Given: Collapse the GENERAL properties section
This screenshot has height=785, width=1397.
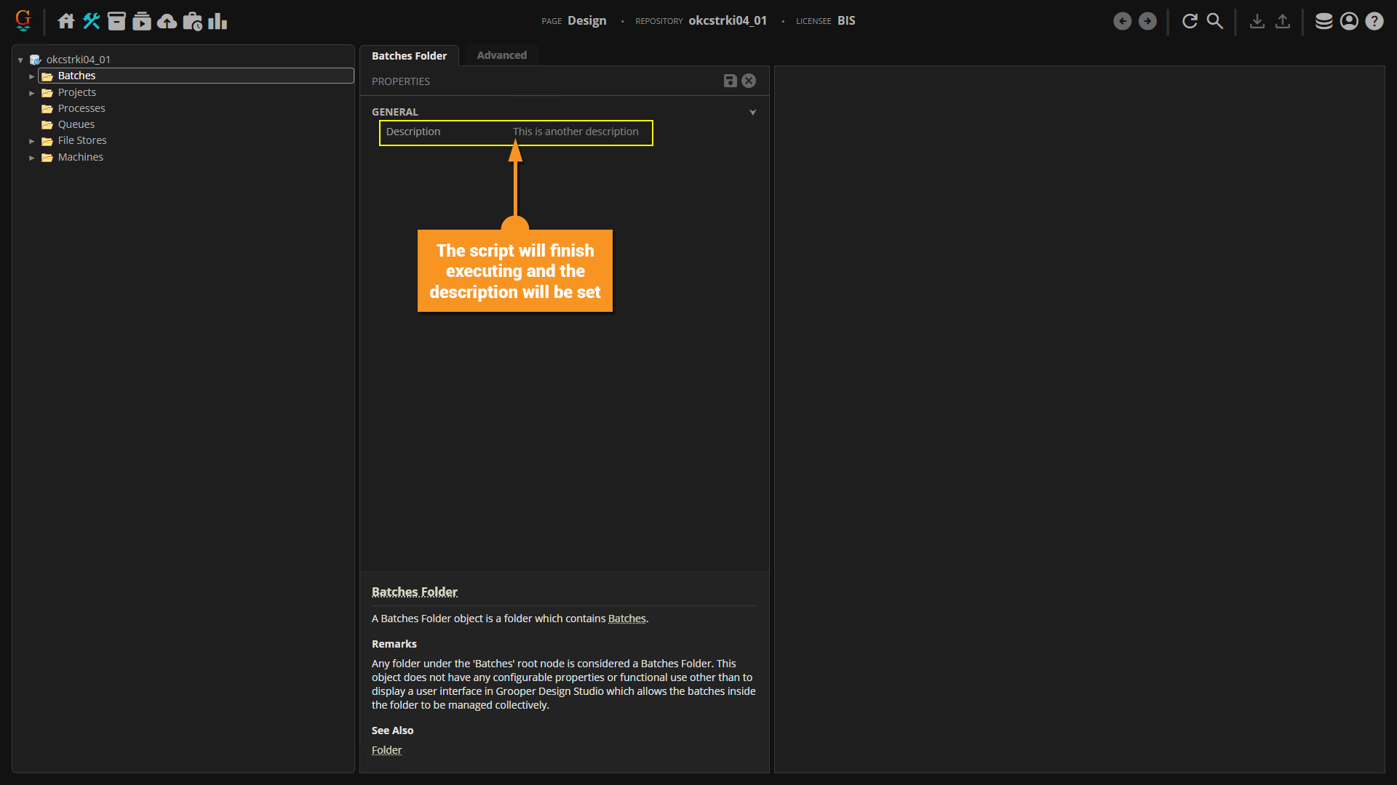Looking at the screenshot, I should pos(753,112).
